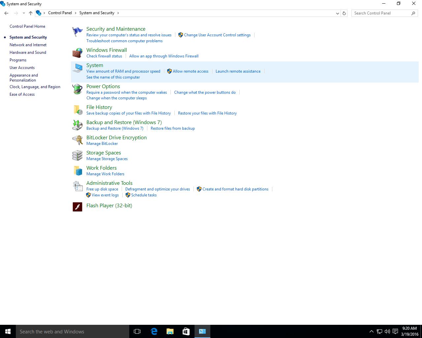Click Manage Storage Spaces
The height and width of the screenshot is (338, 422).
[107, 159]
